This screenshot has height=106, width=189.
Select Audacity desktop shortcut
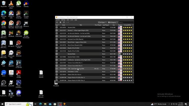click(26, 4)
